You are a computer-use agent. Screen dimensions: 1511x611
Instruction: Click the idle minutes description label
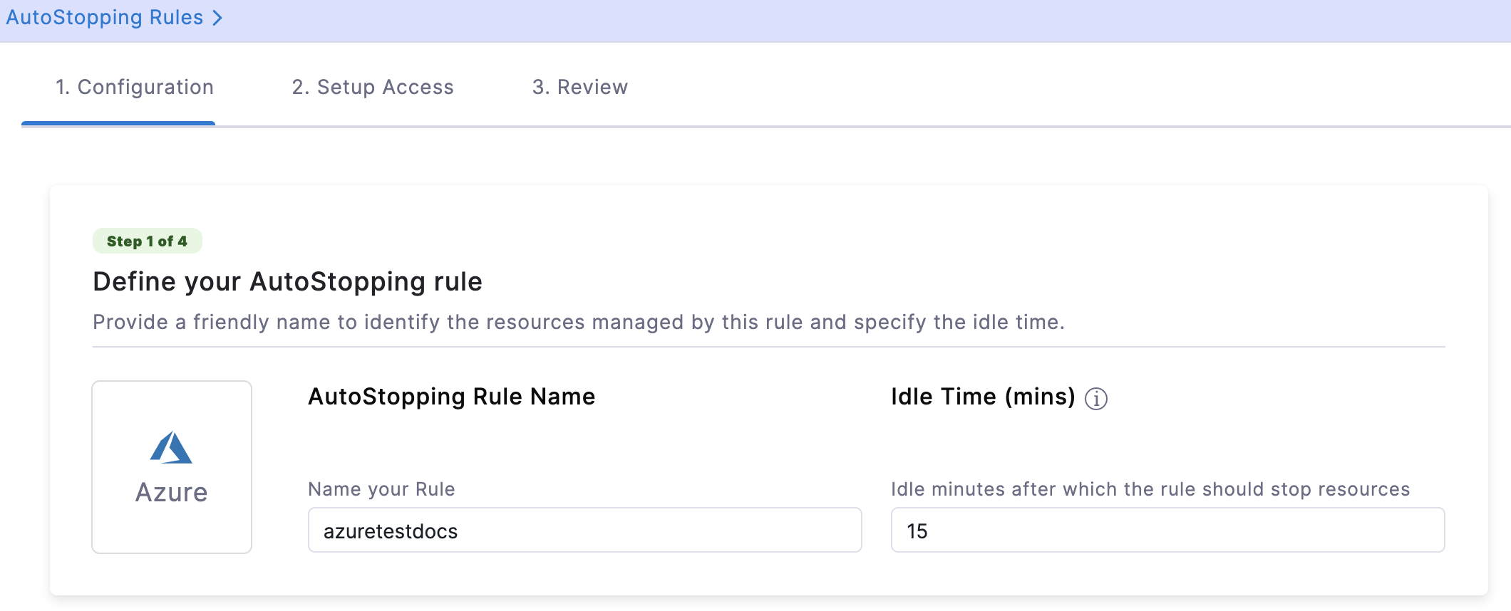(1150, 489)
